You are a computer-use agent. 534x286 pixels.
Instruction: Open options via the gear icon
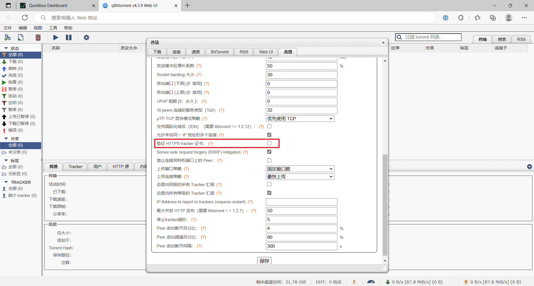(x=86, y=37)
